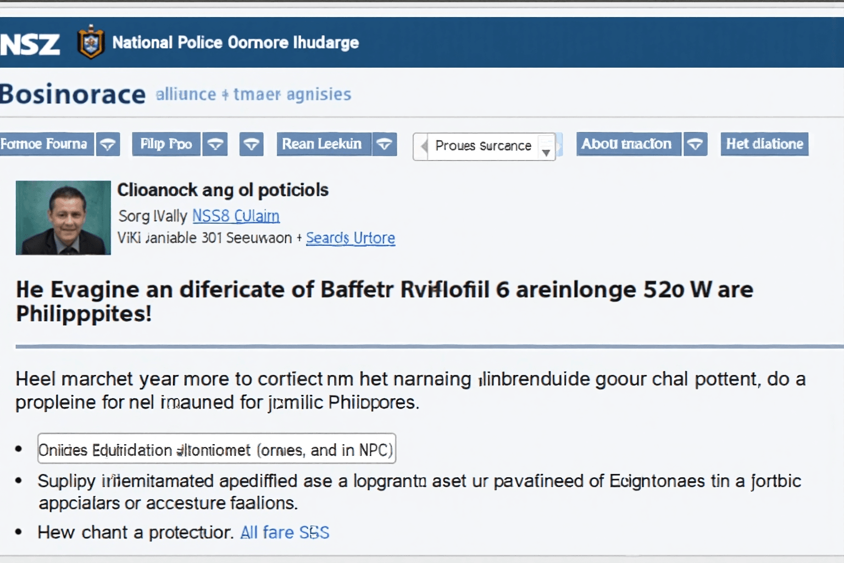The width and height of the screenshot is (844, 563).
Task: Click standalone arrow button before Rean Leekin
Action: tap(251, 145)
